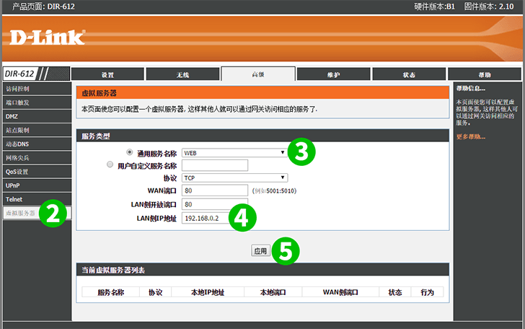Screen dimensions: 525x329
Task: Click the 应用 button
Action: coord(260,250)
